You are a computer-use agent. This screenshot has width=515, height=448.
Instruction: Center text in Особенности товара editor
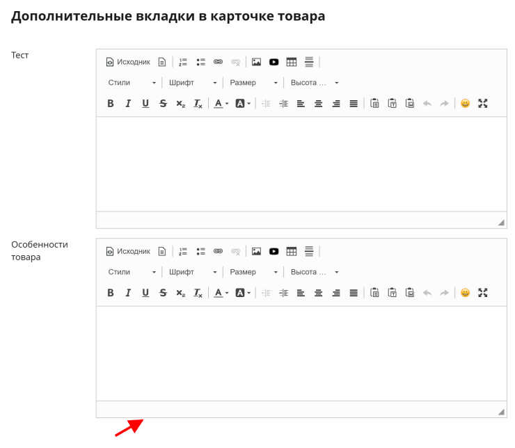(x=319, y=293)
